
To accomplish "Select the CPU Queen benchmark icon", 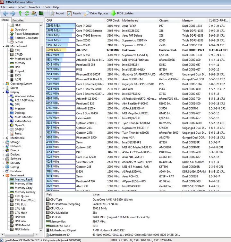I will point(12,196).
